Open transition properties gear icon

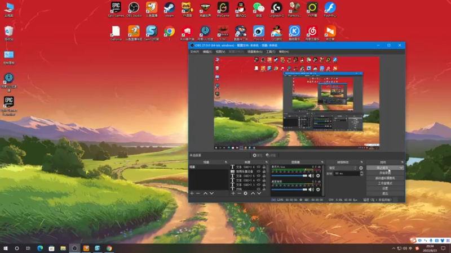tap(361, 168)
